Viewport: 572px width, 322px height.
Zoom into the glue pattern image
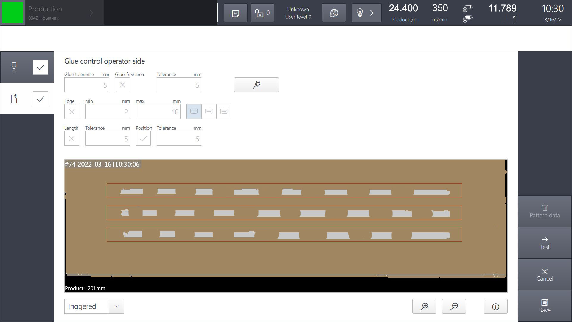(x=424, y=306)
